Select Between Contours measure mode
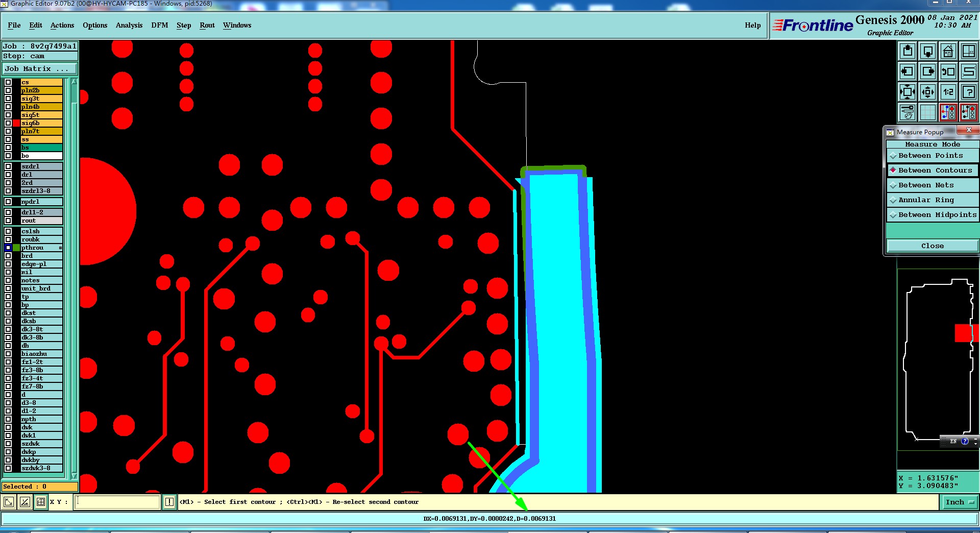Viewport: 980px width, 533px height. [933, 171]
